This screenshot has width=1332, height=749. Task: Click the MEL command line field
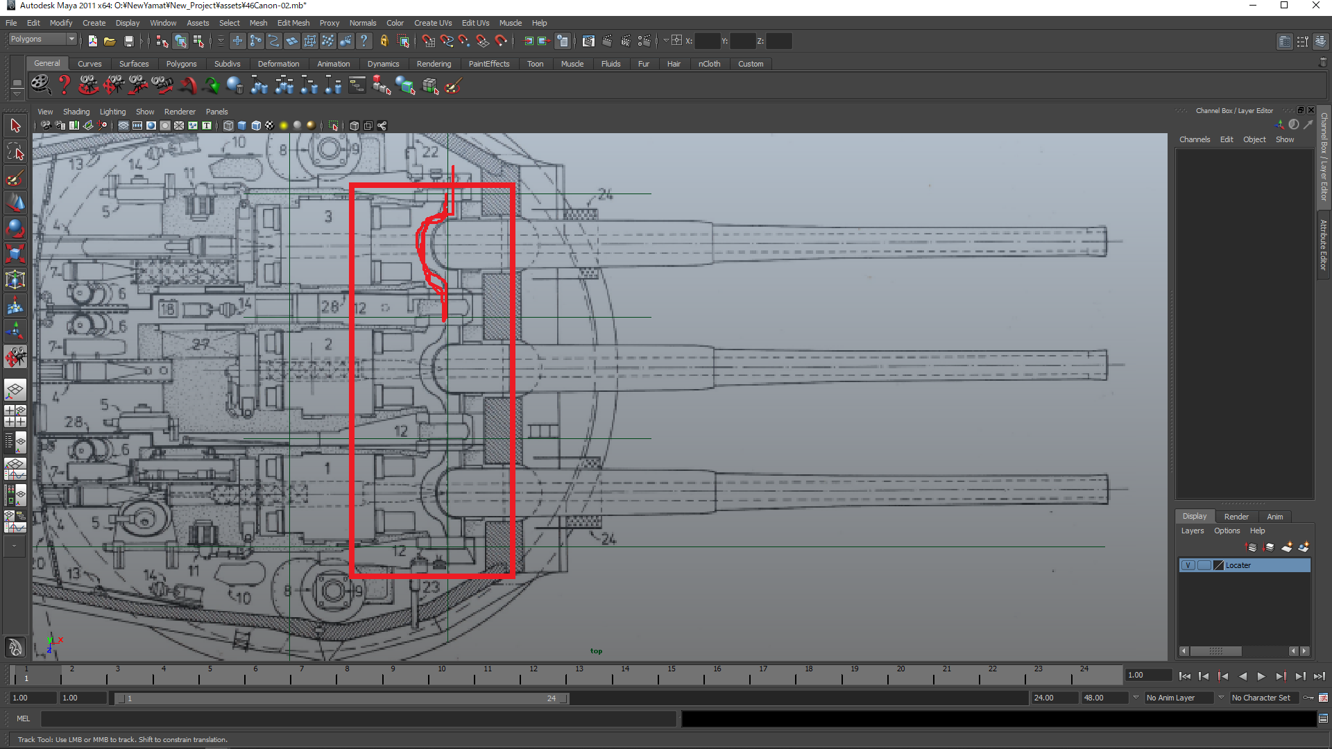[x=358, y=719]
